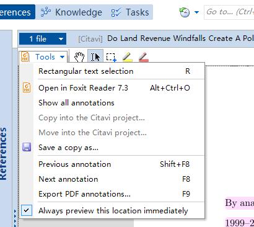Viewport: 254px width, 227px height.
Task: Choose Rectangular text selection
Action: (112, 71)
